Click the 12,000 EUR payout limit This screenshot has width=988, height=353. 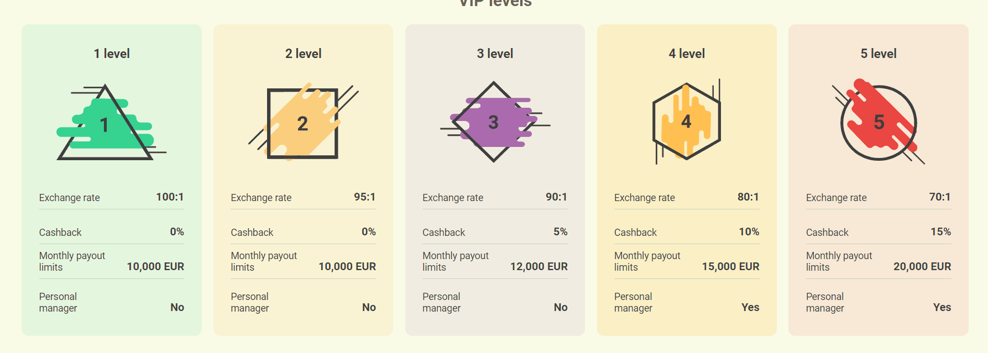tap(539, 267)
